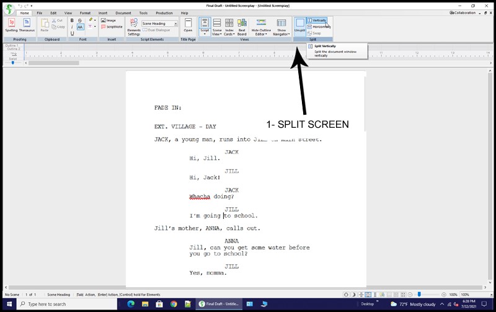Split the window Vertically
The height and width of the screenshot is (312, 496).
[x=317, y=20]
